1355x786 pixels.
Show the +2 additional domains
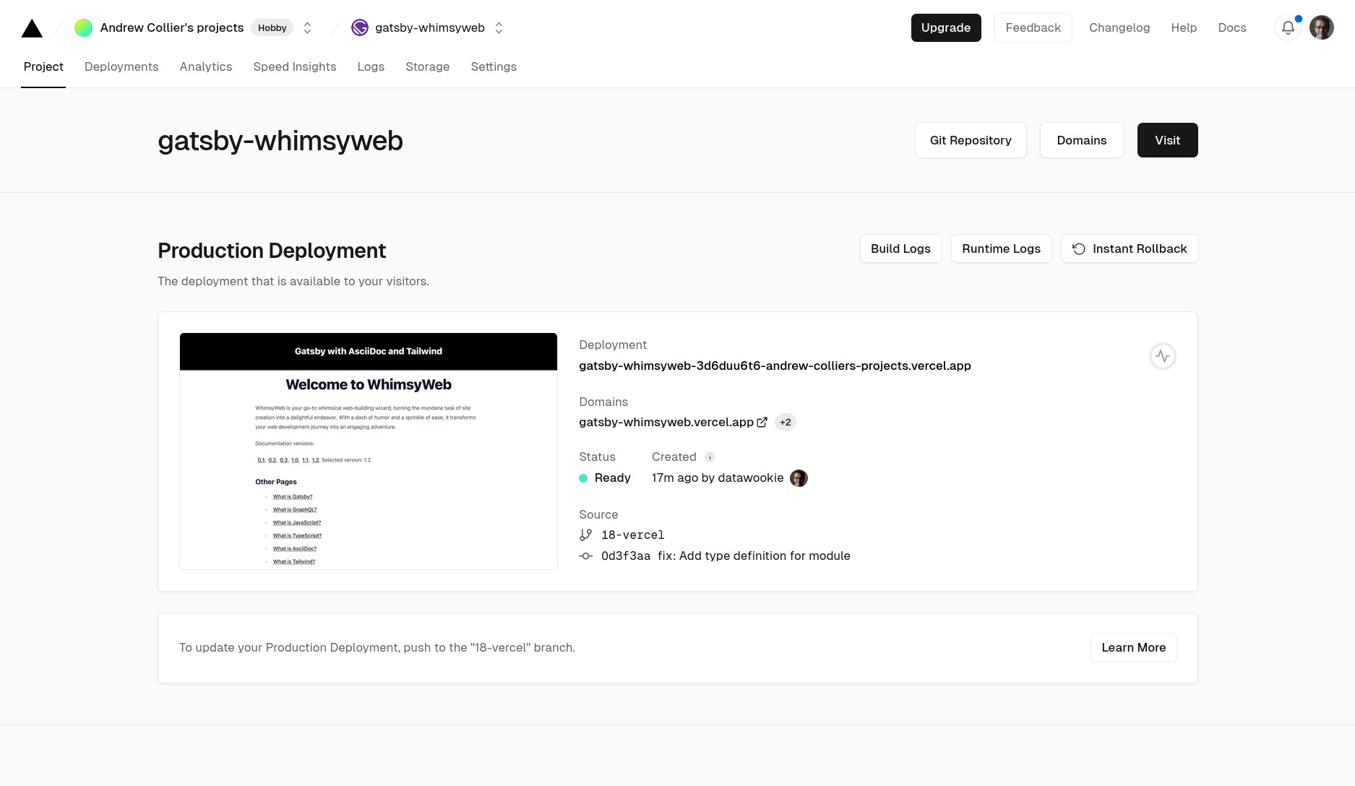785,423
